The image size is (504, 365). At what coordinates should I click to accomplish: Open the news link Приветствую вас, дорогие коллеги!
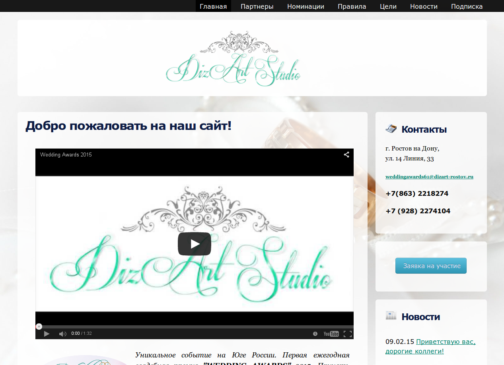tap(430, 346)
